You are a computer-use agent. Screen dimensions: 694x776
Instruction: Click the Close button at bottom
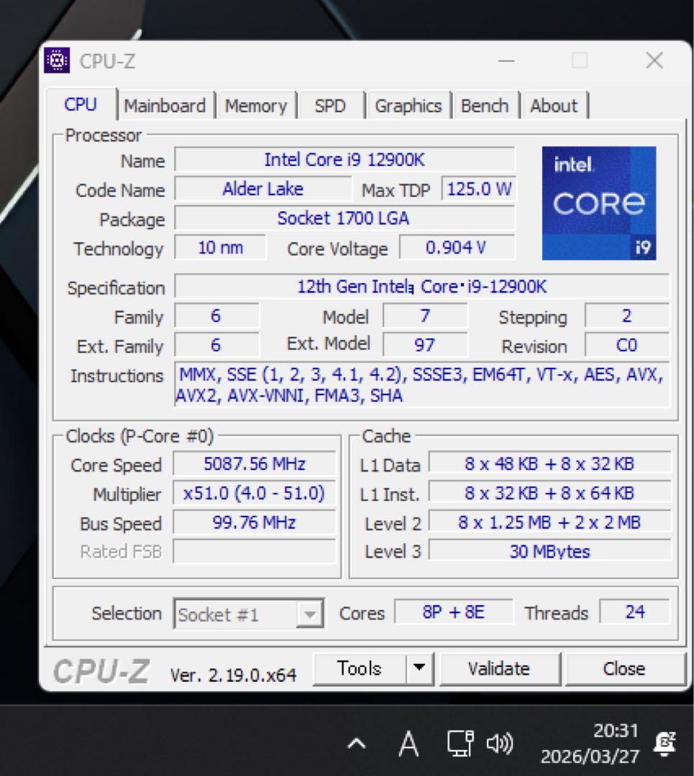tap(624, 669)
